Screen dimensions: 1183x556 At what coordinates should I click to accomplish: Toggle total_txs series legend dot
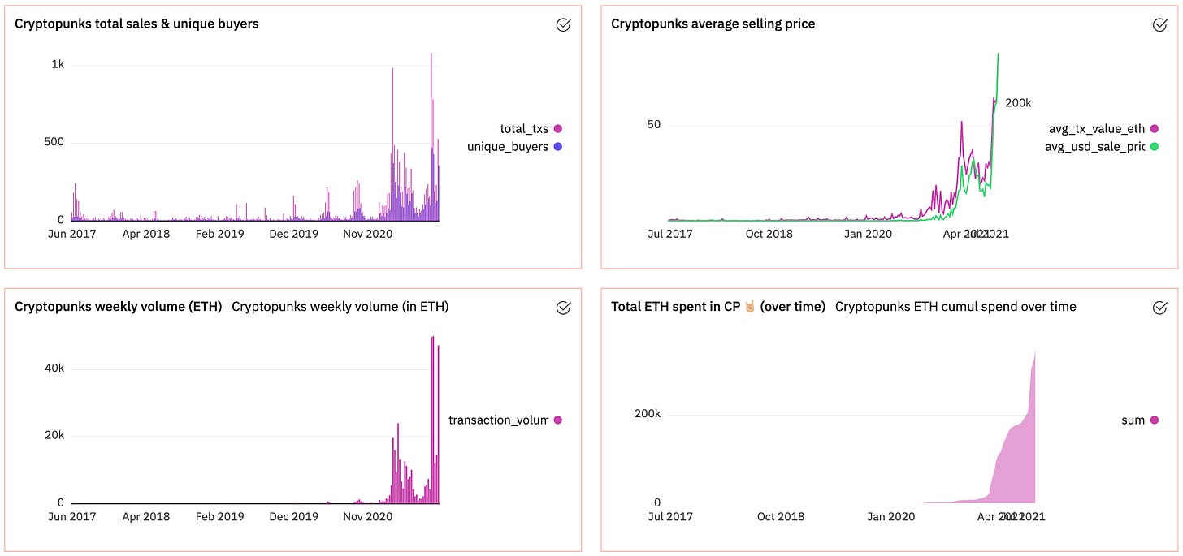tap(557, 129)
